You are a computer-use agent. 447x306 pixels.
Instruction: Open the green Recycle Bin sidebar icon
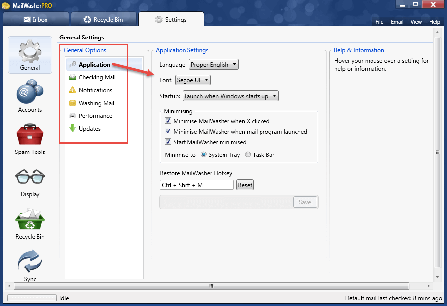coord(30,219)
